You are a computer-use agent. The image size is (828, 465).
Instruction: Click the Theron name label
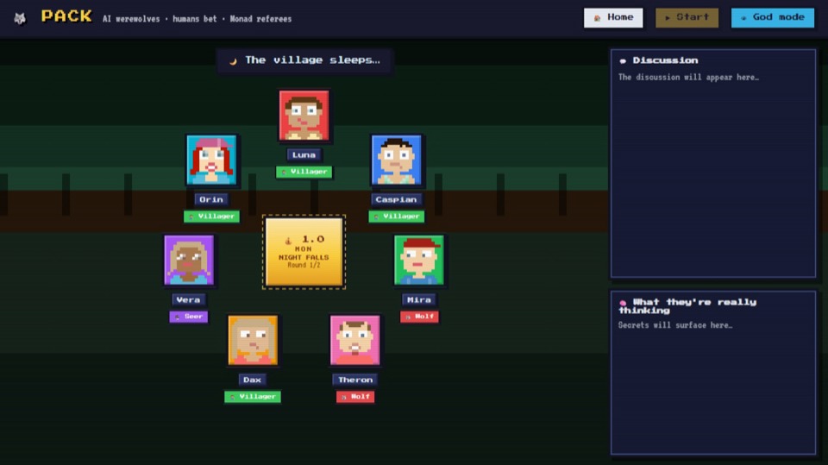pos(354,380)
